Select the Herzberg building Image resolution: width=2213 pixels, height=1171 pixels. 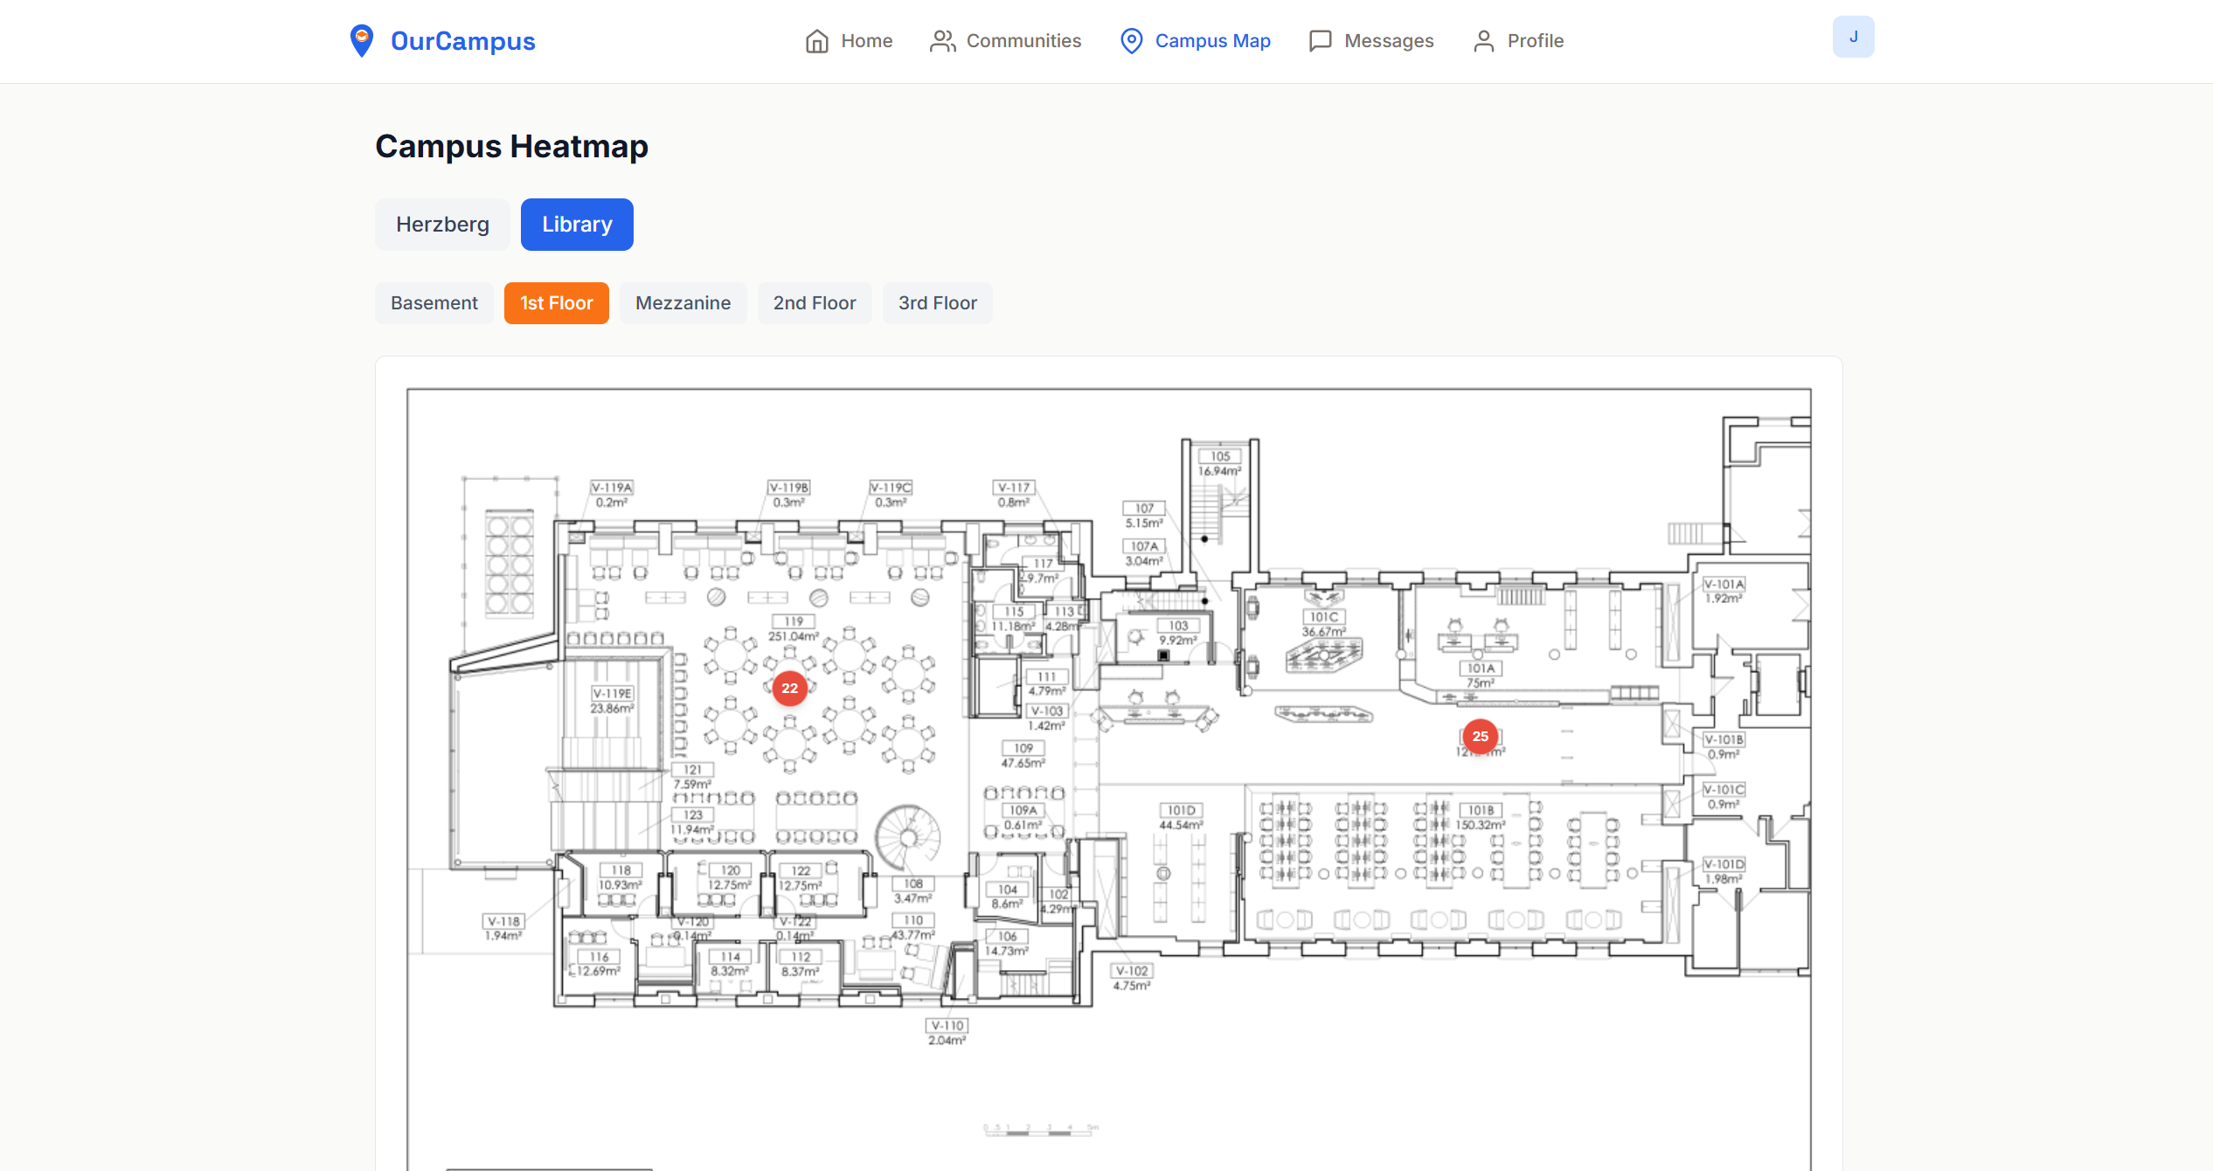(x=442, y=225)
